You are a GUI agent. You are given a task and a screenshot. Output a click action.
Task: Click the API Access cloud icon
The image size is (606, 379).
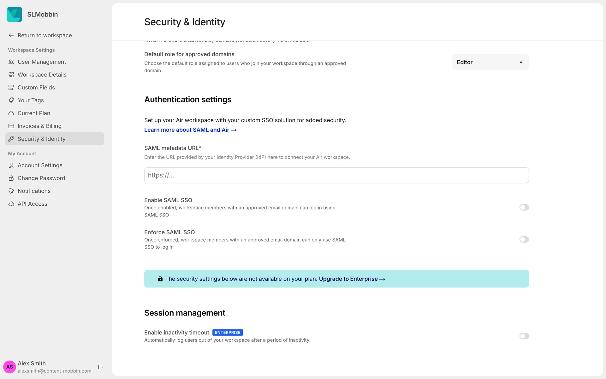(x=11, y=204)
